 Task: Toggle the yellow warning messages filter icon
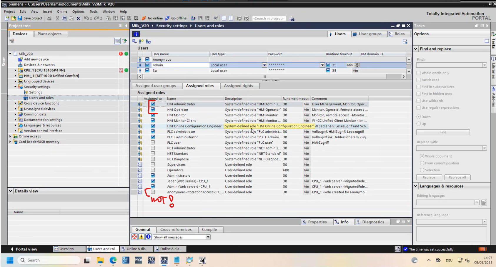click(142, 237)
